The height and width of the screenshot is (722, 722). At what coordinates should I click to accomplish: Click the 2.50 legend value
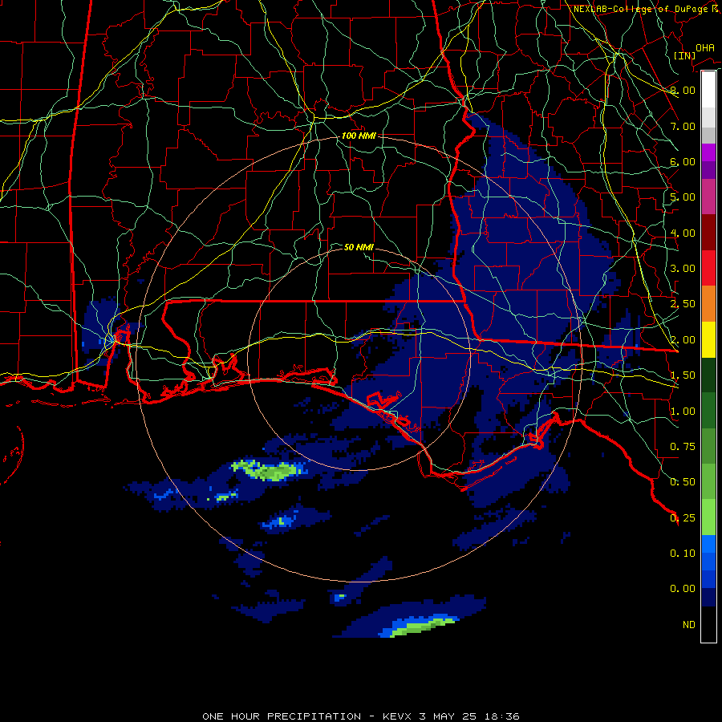coord(683,304)
